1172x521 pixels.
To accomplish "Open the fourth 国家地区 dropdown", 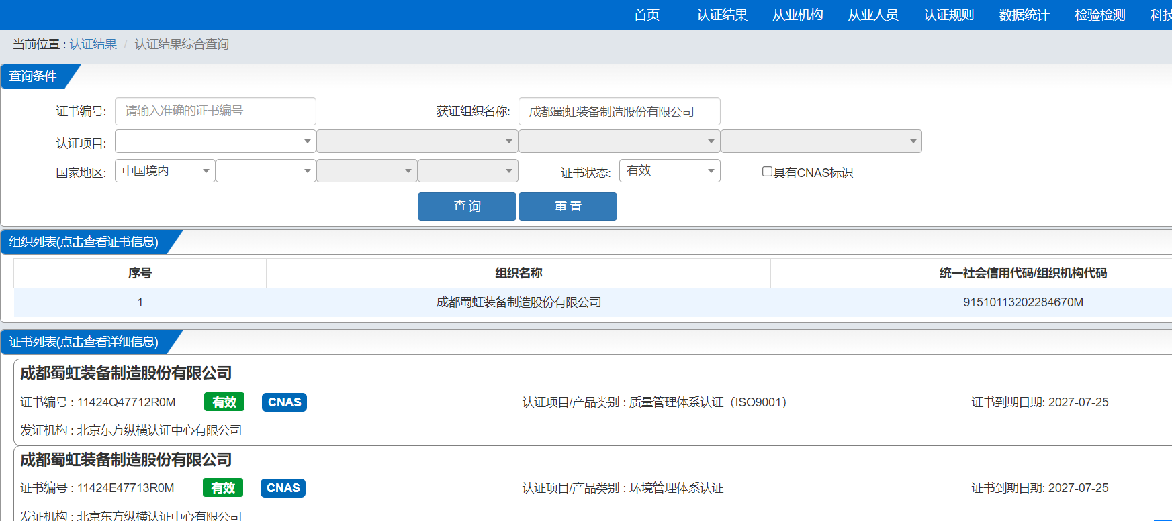I will (x=468, y=171).
